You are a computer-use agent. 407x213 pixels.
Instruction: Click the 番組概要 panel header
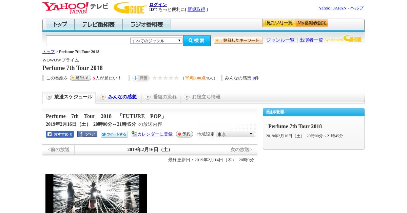(314, 112)
